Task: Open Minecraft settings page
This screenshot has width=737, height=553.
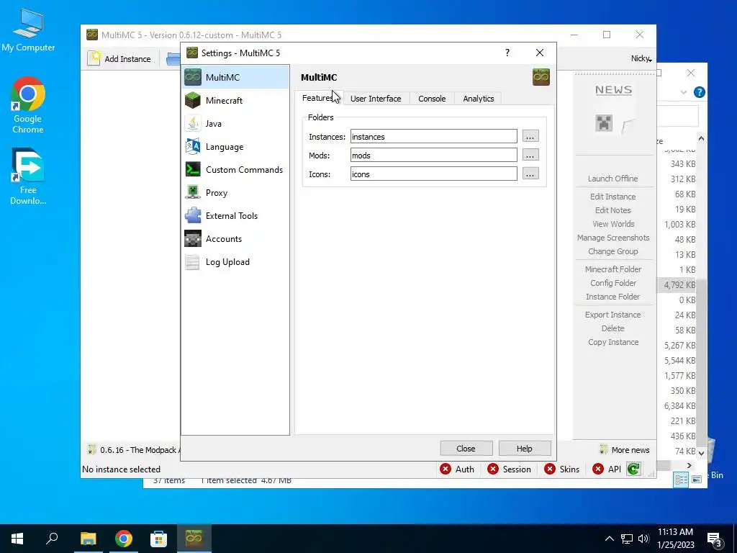Action: (235, 100)
